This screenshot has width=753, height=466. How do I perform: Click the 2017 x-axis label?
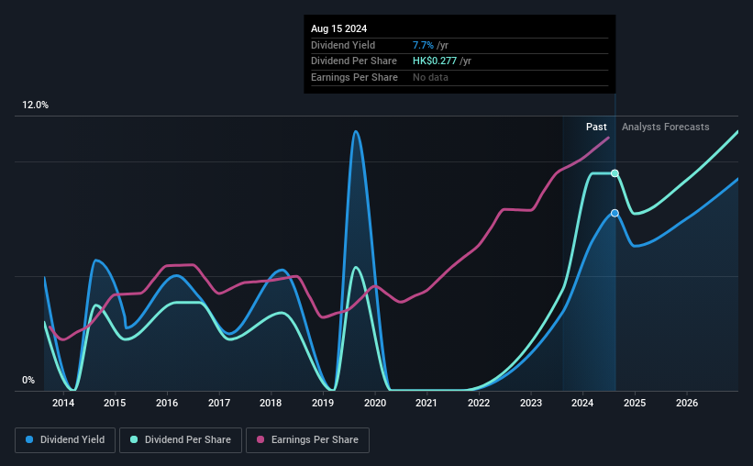[219, 403]
